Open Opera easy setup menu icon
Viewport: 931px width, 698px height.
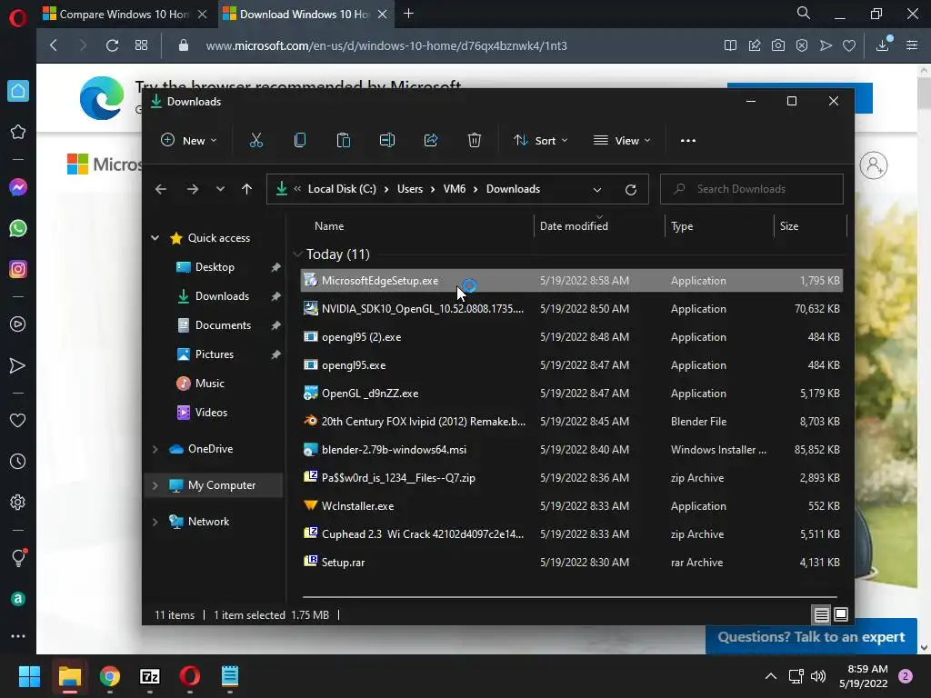point(912,45)
